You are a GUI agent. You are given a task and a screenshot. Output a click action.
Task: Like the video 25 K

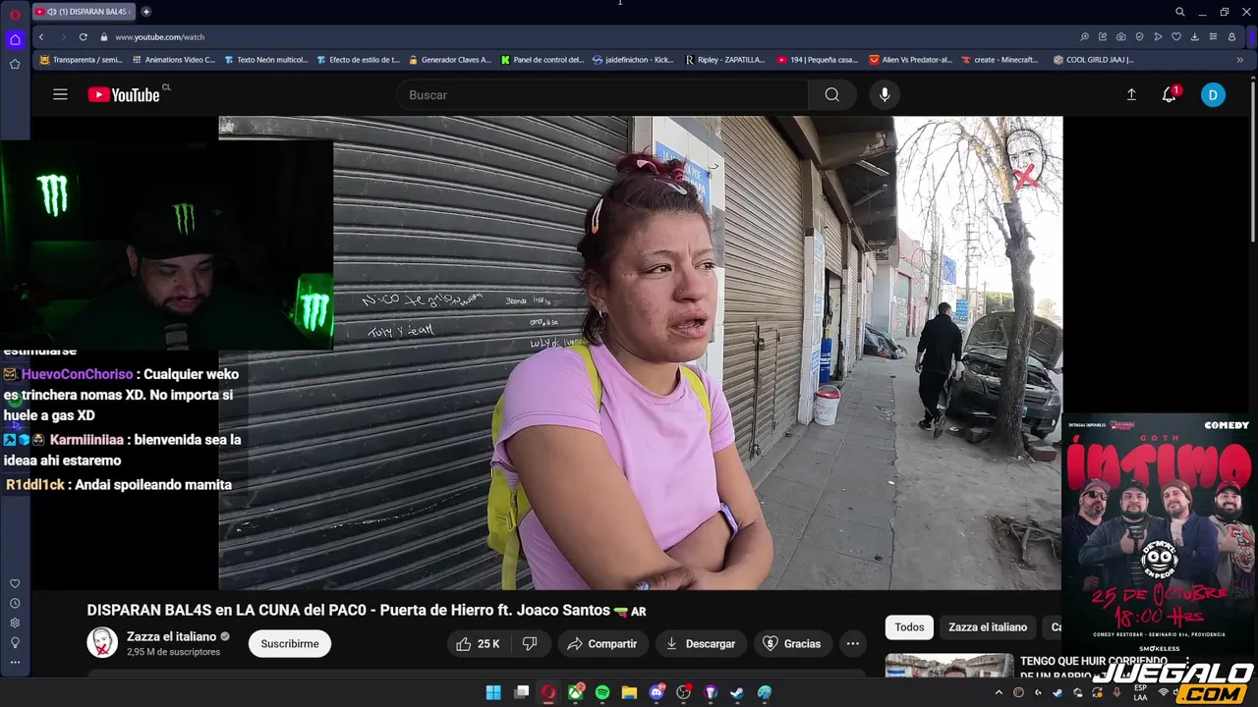478,644
